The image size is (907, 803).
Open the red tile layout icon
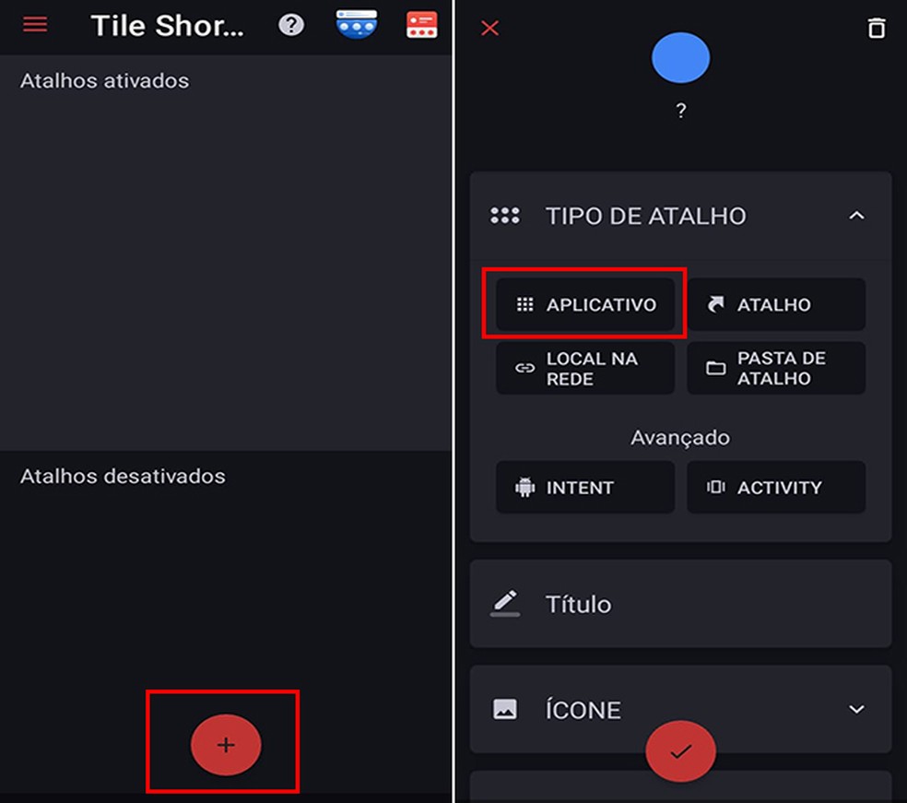[x=421, y=25]
